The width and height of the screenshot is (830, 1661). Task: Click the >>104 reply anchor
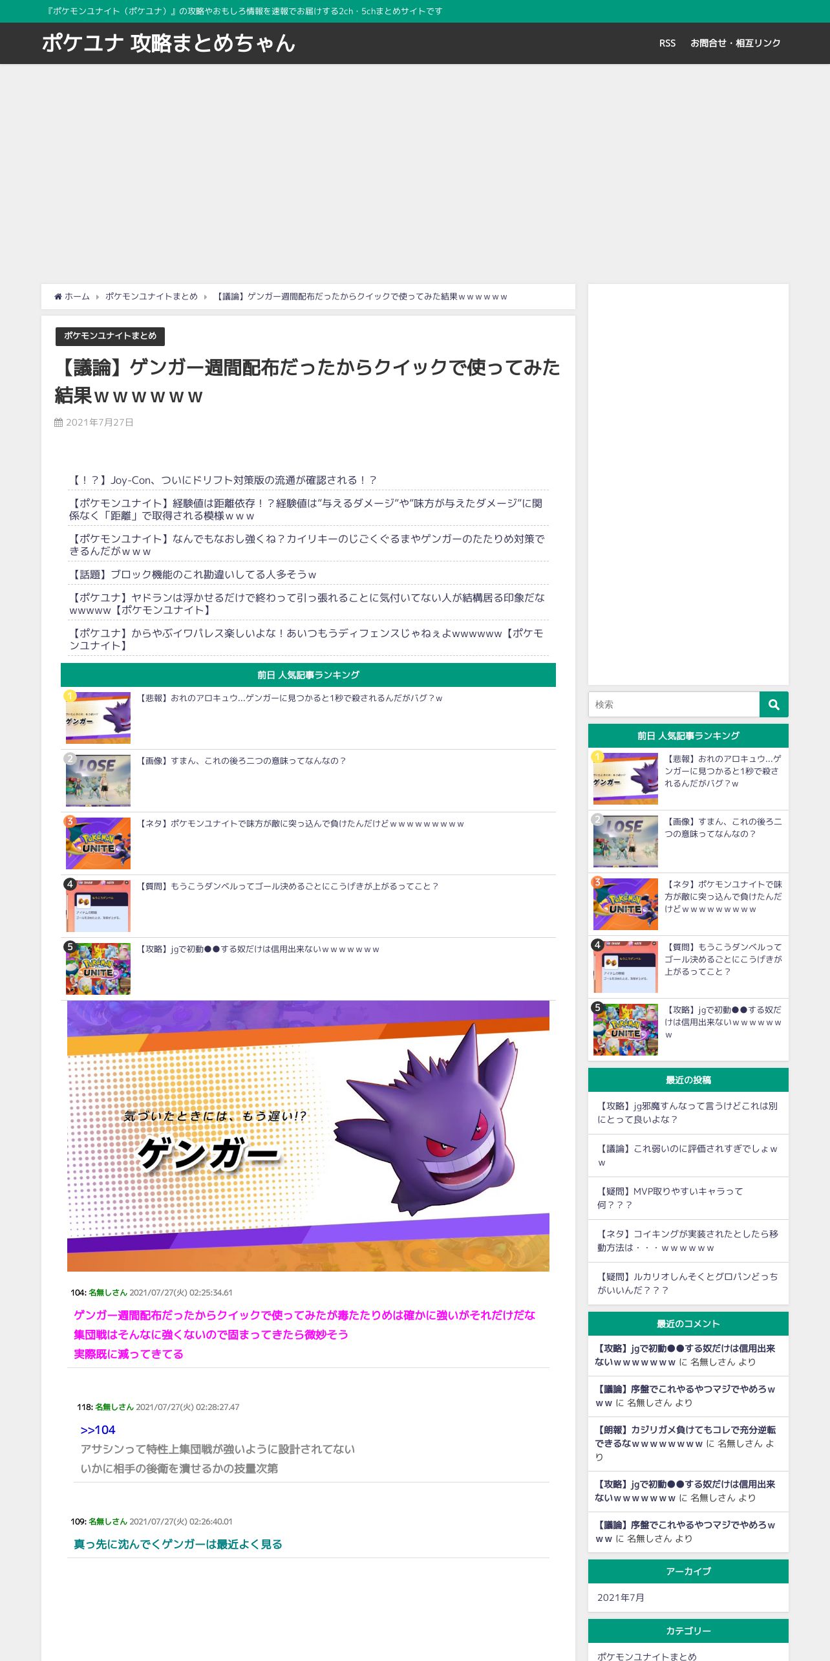(x=98, y=1430)
